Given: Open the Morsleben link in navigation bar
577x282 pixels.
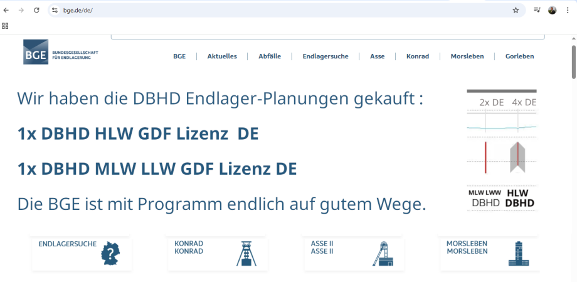Looking at the screenshot, I should (x=467, y=56).
